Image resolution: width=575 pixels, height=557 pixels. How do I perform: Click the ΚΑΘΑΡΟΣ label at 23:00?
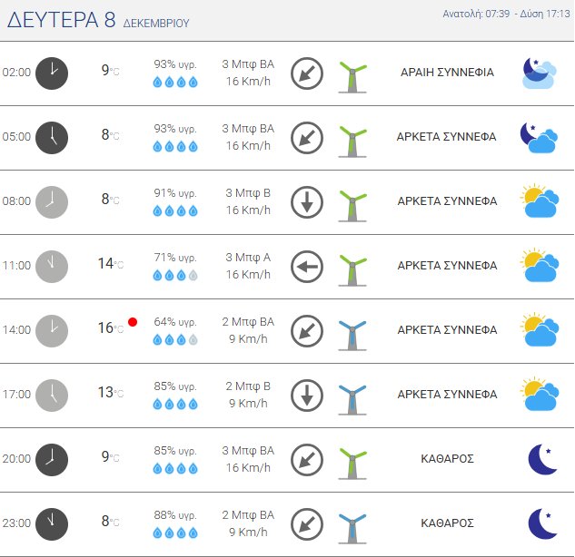tap(447, 523)
